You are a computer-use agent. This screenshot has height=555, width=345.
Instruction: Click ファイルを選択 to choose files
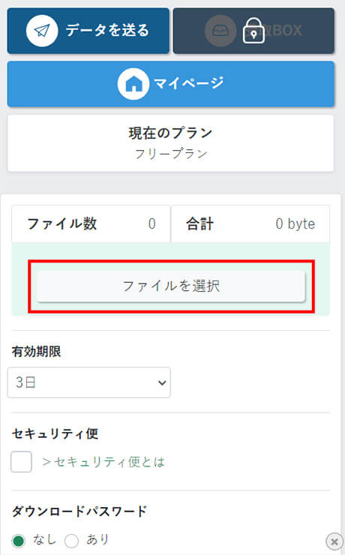pyautogui.click(x=171, y=286)
